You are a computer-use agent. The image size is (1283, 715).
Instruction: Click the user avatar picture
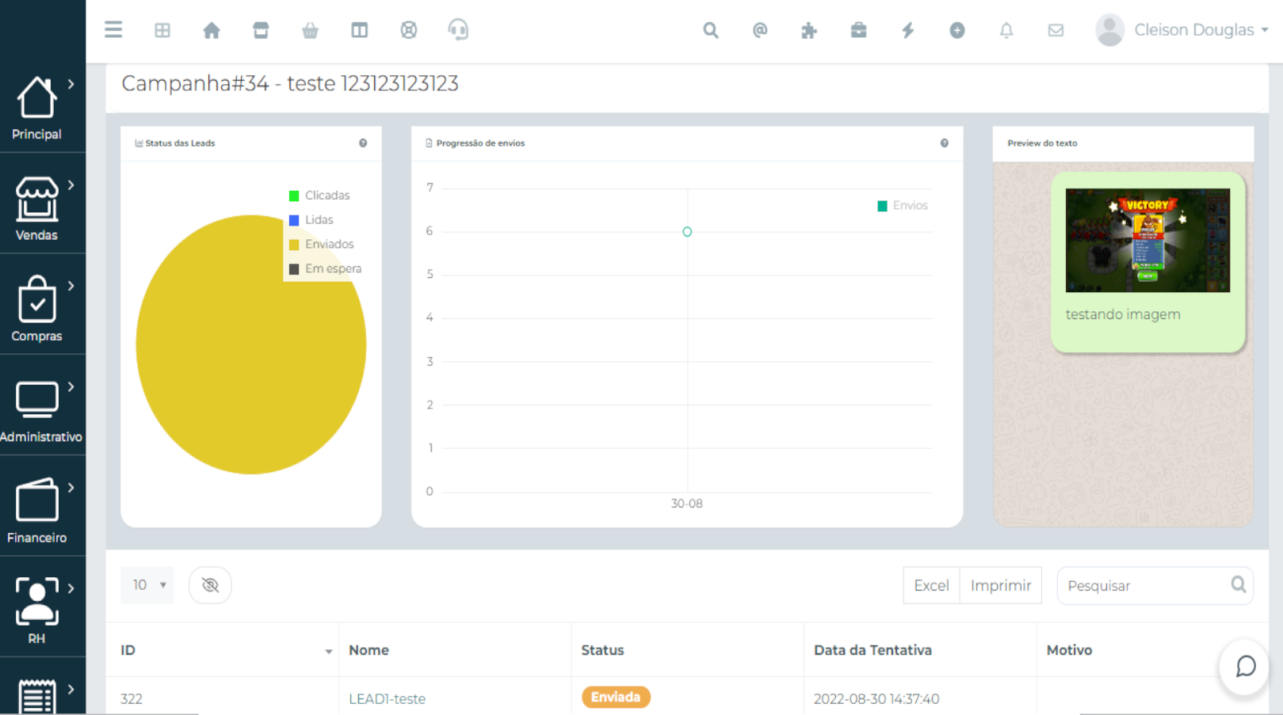point(1109,30)
